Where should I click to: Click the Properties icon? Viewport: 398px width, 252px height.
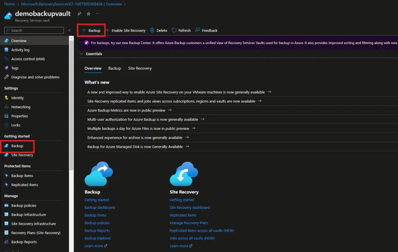click(x=6, y=116)
